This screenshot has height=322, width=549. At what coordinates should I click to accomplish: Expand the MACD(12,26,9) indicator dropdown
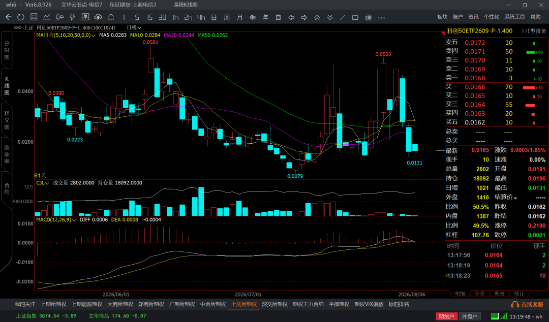56,219
